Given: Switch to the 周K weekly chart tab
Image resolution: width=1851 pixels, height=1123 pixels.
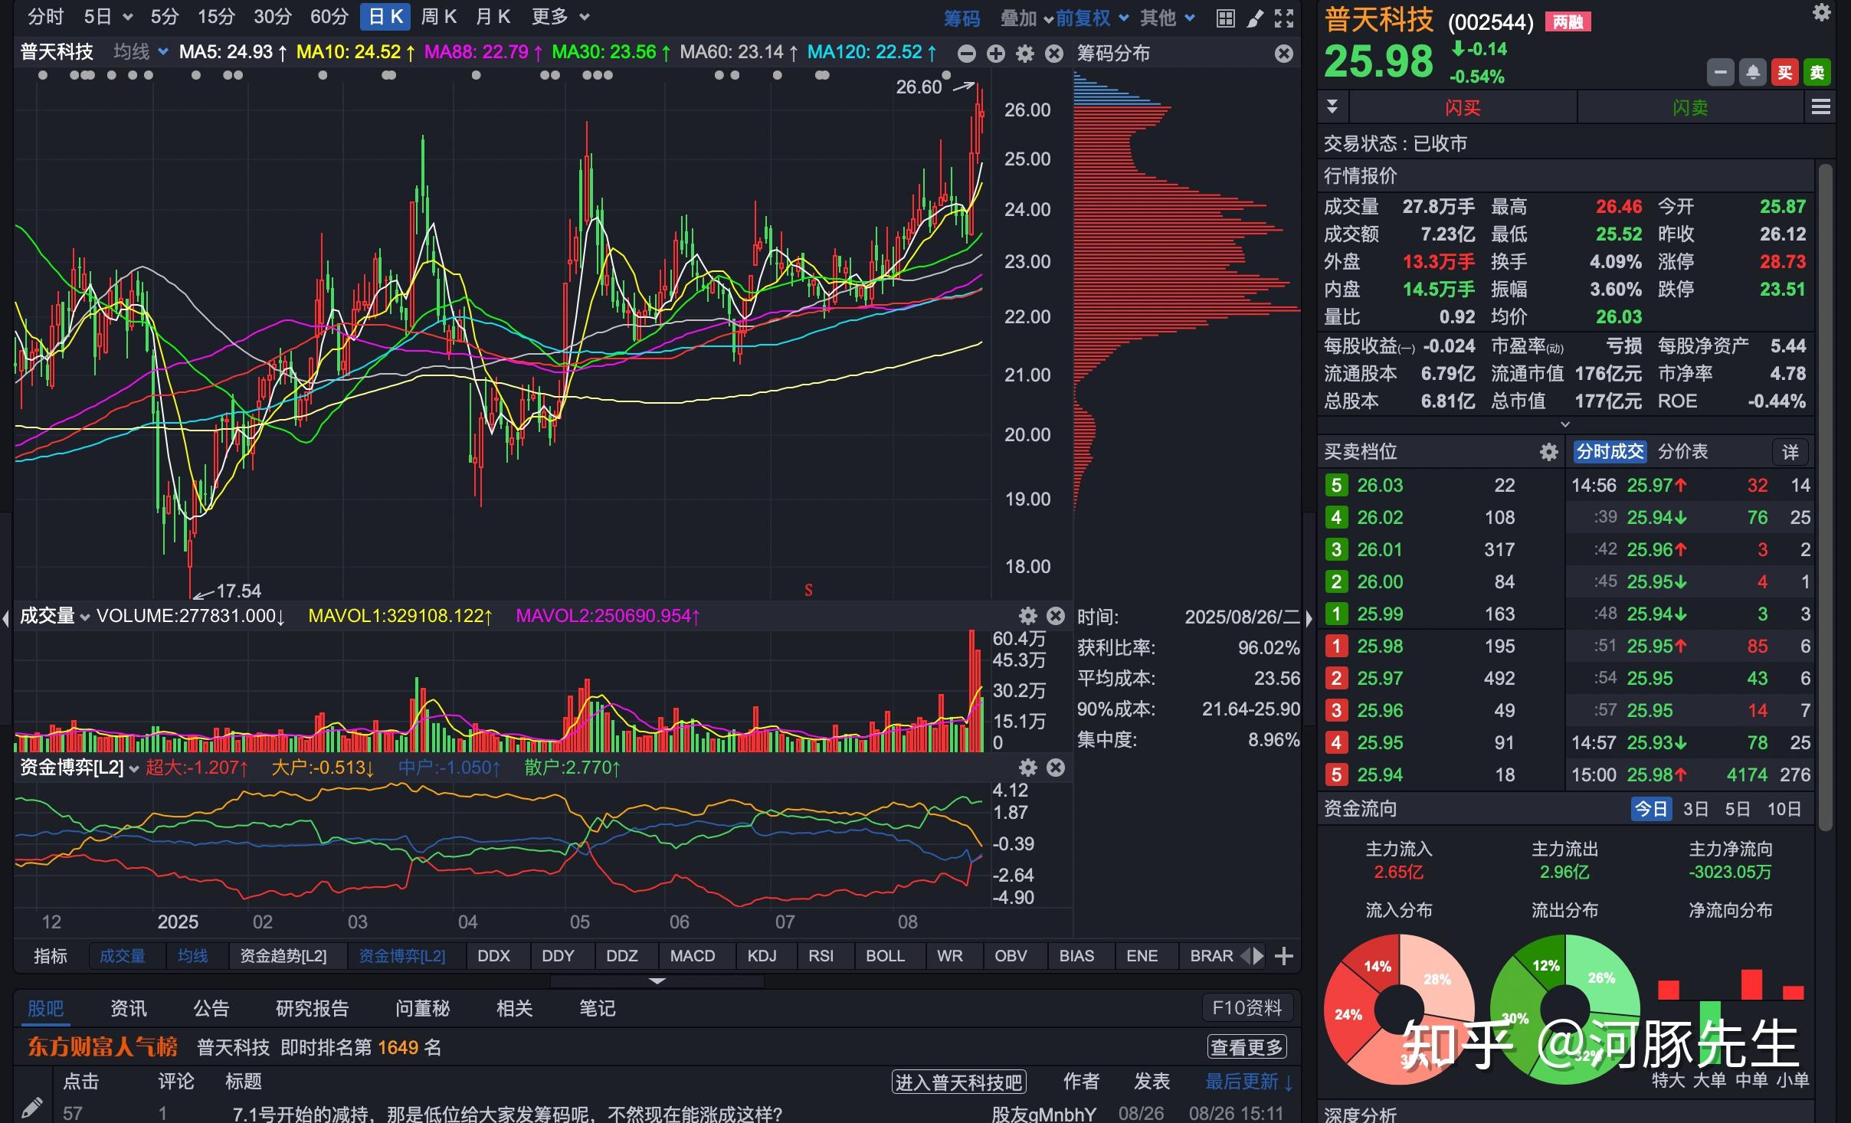Looking at the screenshot, I should click(438, 16).
